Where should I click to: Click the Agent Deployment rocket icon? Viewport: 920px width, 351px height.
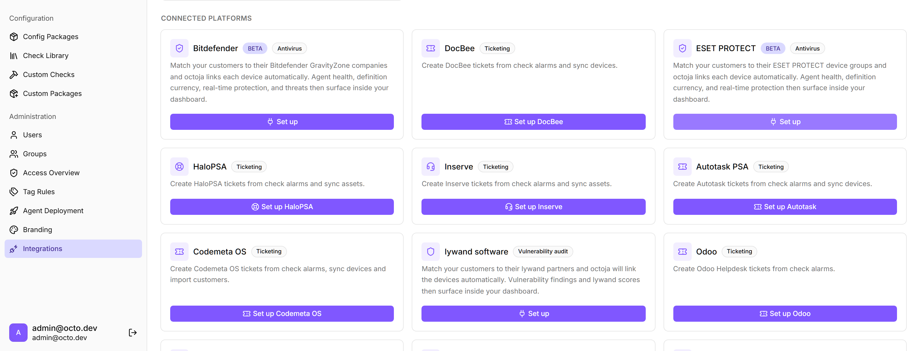pos(14,211)
